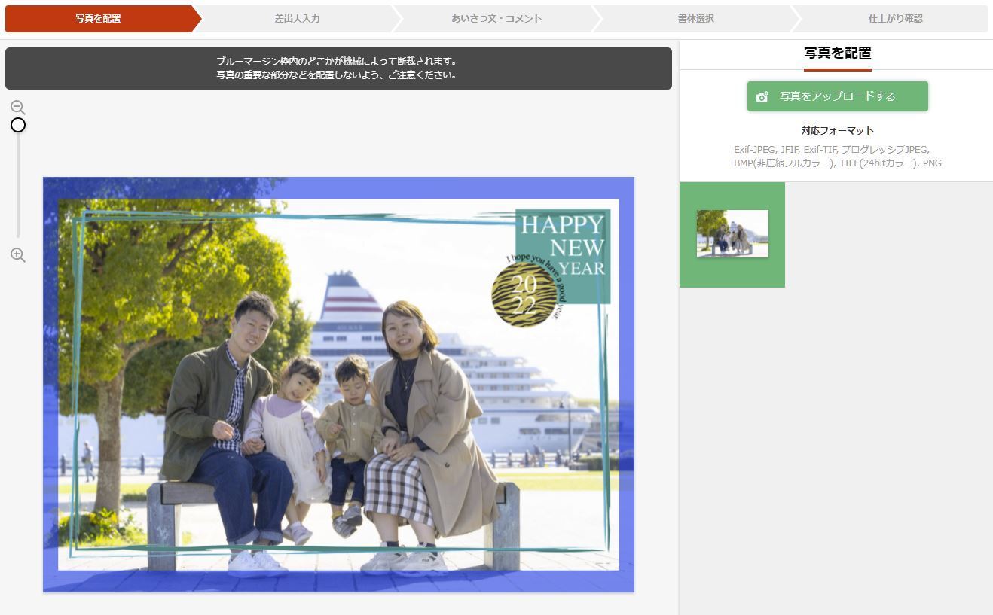The image size is (993, 615).
Task: Click the camera icon on the upload button
Action: pos(762,97)
